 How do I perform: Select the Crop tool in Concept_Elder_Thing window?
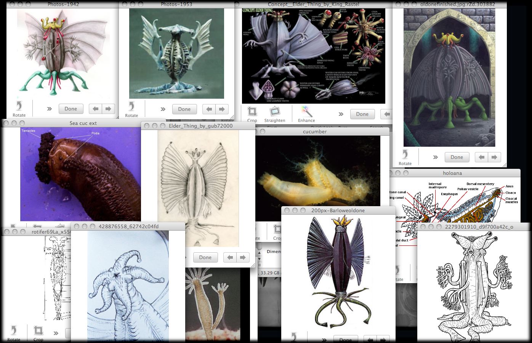tap(252, 114)
